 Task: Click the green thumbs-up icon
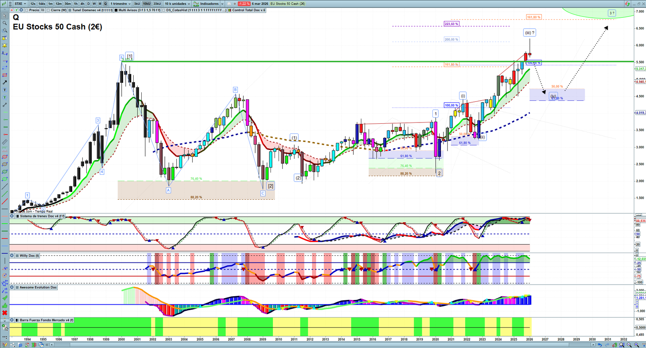coord(4,305)
